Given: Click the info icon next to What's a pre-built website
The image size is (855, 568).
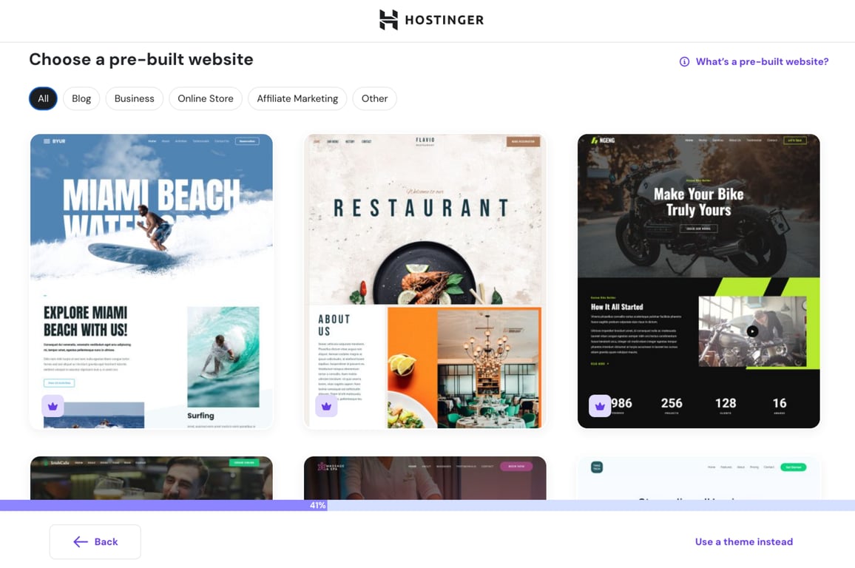Looking at the screenshot, I should pyautogui.click(x=684, y=61).
